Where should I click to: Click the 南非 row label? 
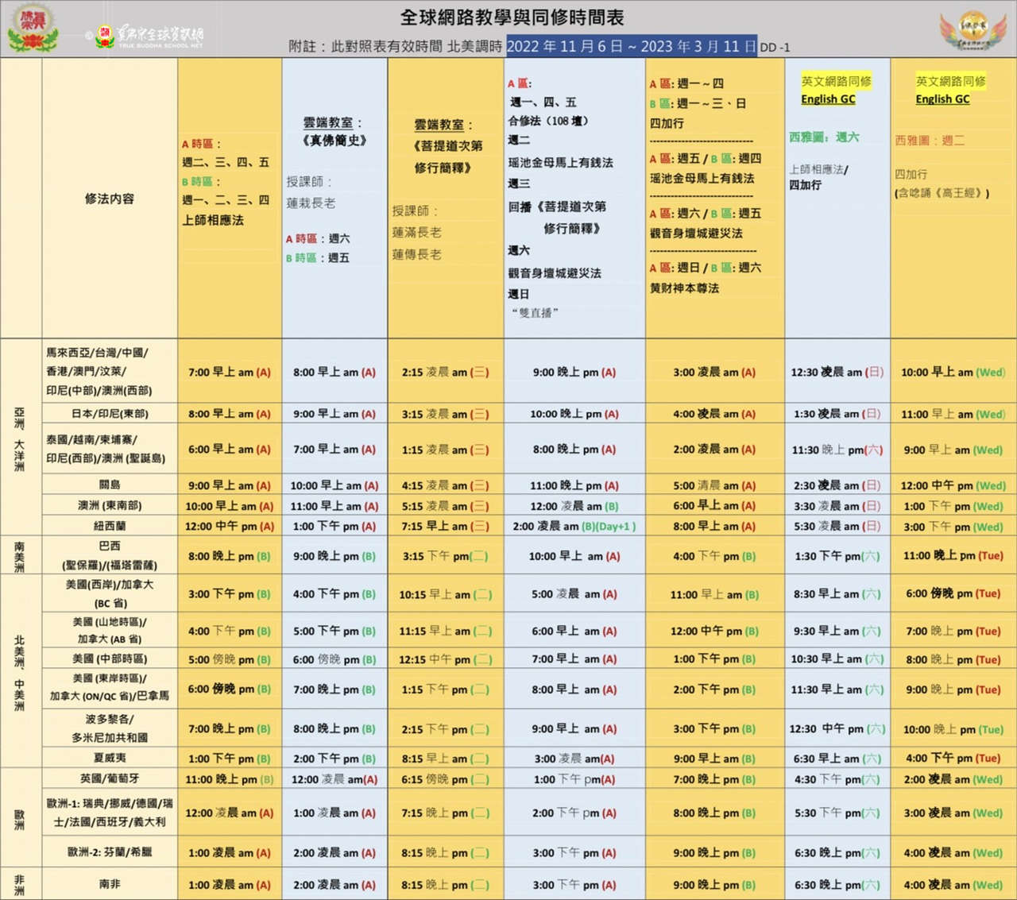(110, 884)
